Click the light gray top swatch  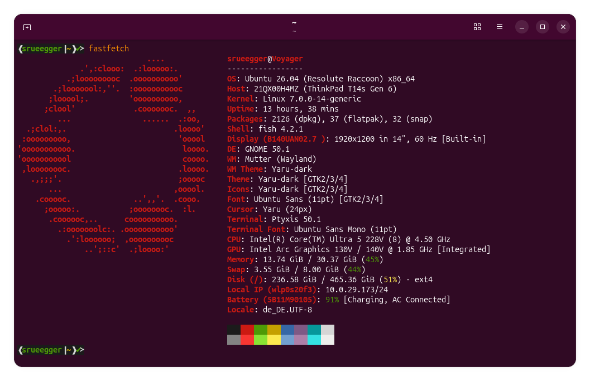327,330
